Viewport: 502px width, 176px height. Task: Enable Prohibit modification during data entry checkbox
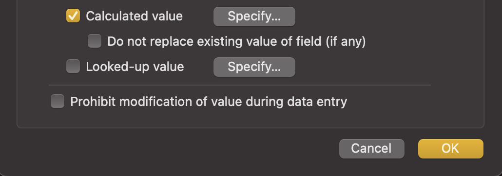click(x=58, y=101)
